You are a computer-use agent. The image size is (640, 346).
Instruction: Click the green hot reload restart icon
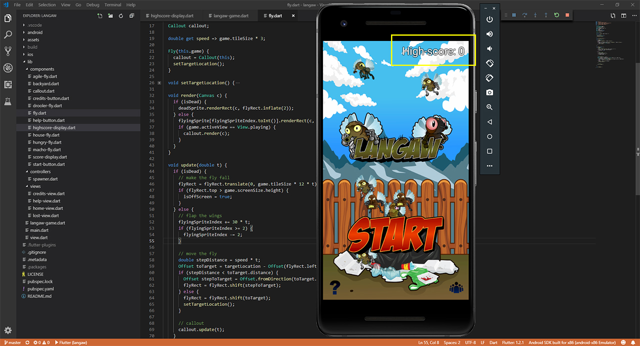[x=556, y=15]
